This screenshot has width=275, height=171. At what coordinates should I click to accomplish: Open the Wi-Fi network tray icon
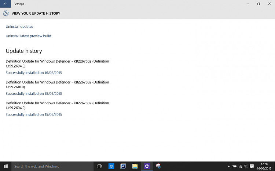pos(240,166)
